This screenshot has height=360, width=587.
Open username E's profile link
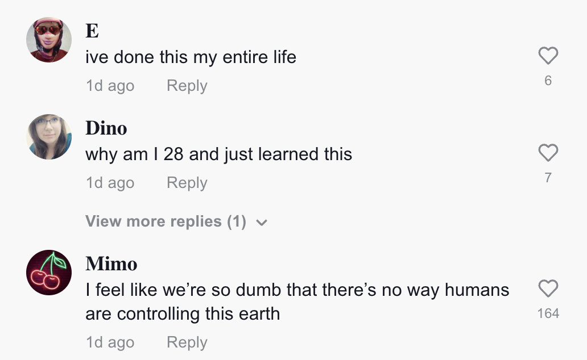tap(92, 31)
